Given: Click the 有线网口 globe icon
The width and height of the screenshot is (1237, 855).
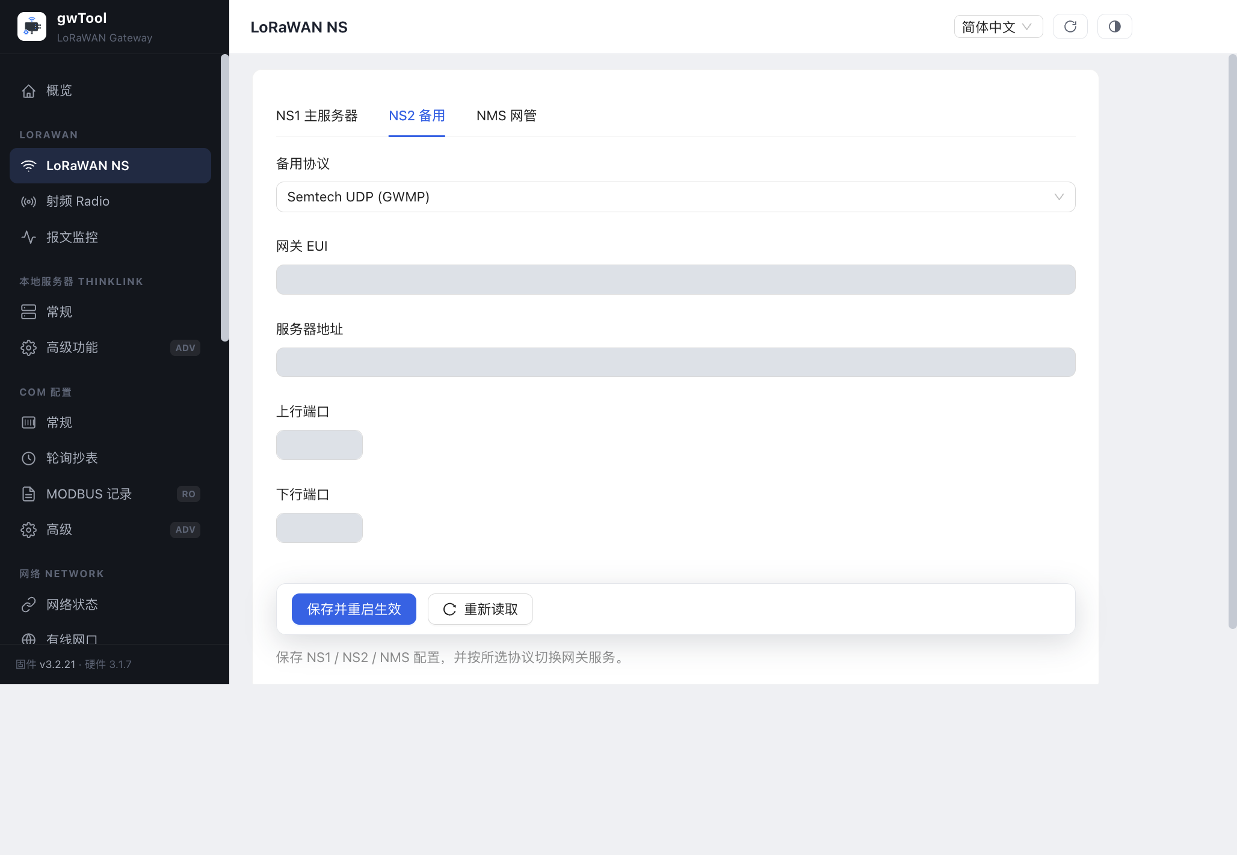Looking at the screenshot, I should tap(28, 639).
